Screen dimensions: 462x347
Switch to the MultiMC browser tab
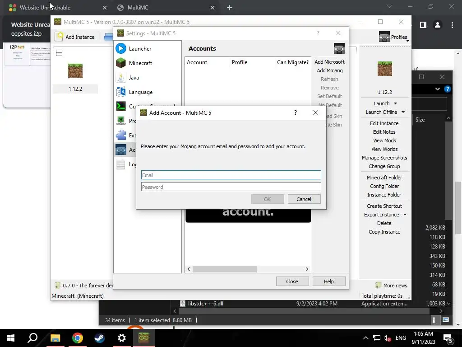tap(166, 8)
